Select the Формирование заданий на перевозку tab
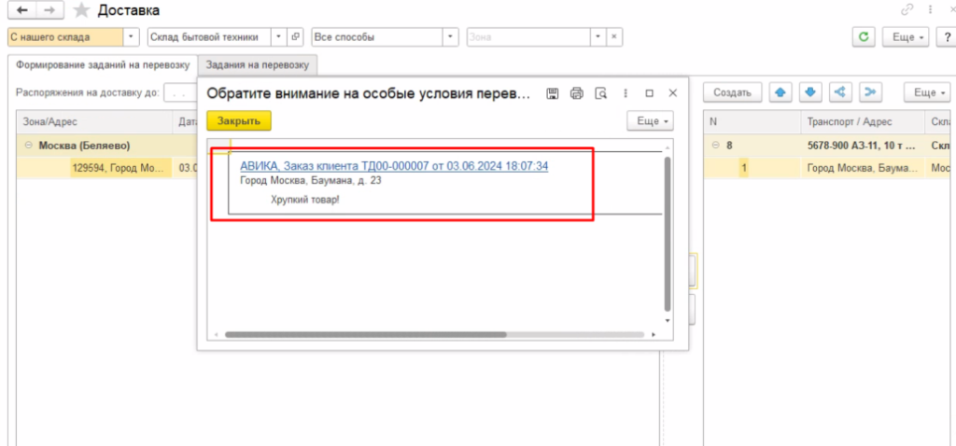Screen dimensions: 956x446 point(103,64)
